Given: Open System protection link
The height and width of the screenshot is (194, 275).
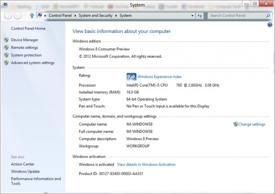Looking at the screenshot, I should (x=26, y=55).
